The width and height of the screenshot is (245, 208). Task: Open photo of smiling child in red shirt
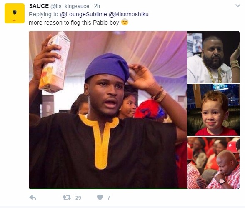tap(213, 110)
